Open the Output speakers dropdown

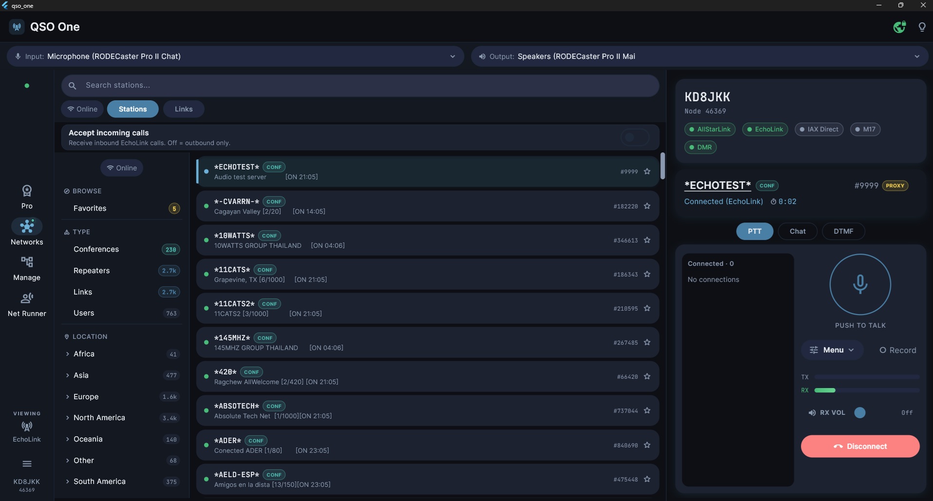(x=700, y=56)
